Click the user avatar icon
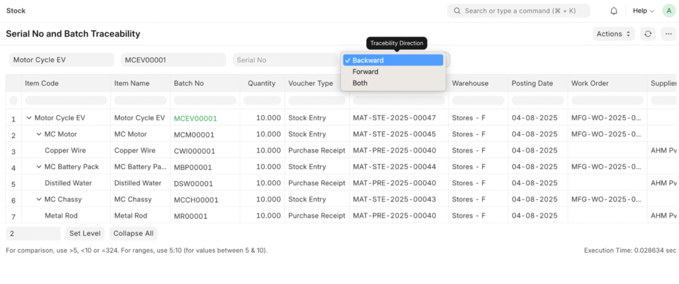679x284 pixels. 667,11
